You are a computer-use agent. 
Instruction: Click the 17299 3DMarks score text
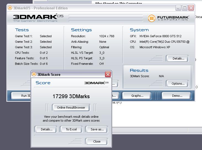pyautogui.click(x=71, y=97)
